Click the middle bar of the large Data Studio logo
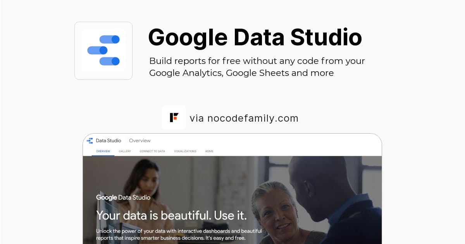This screenshot has height=244, width=465. coord(97,50)
